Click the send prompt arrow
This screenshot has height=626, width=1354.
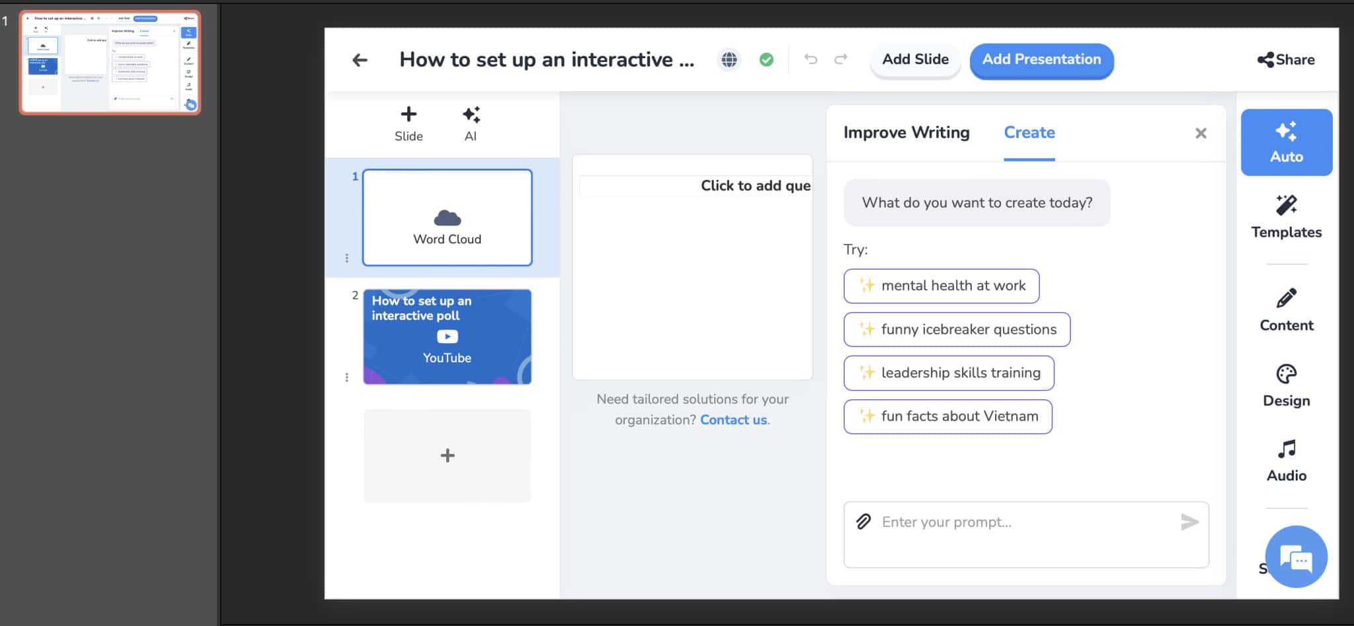pos(1189,522)
